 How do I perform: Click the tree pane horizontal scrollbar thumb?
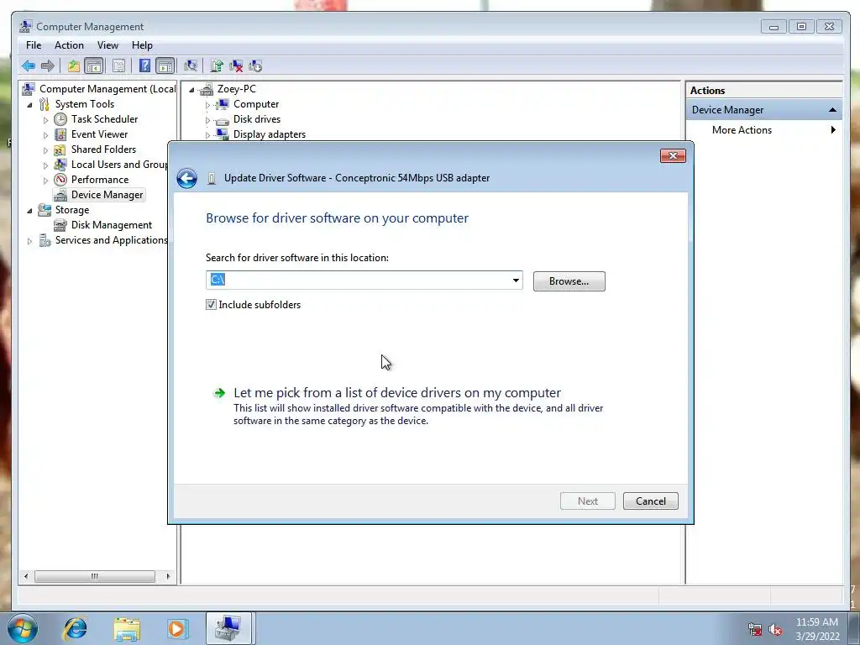tap(95, 576)
